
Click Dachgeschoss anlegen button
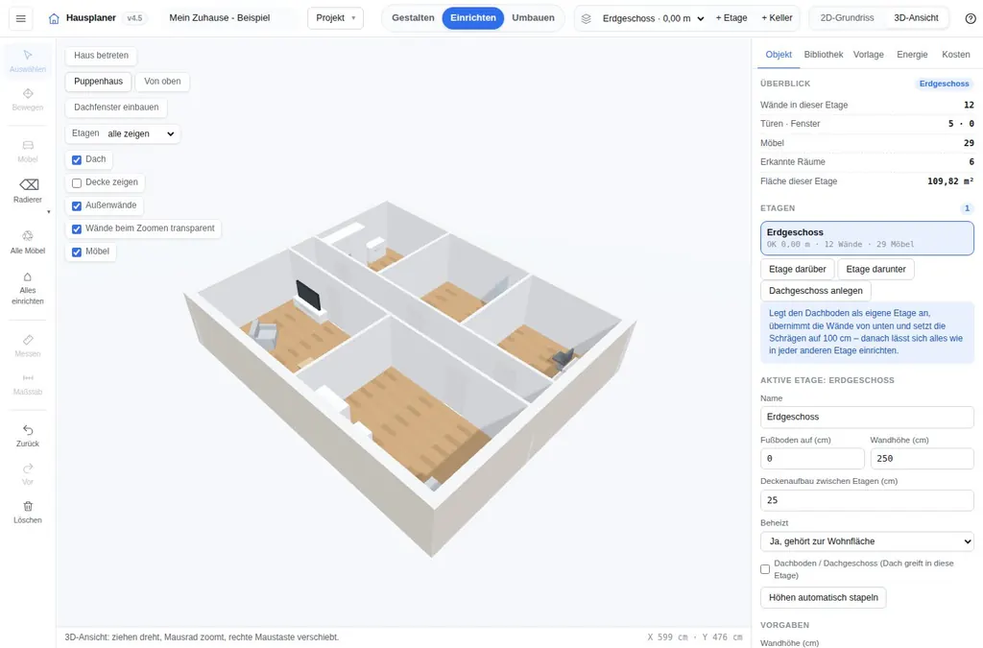click(816, 291)
